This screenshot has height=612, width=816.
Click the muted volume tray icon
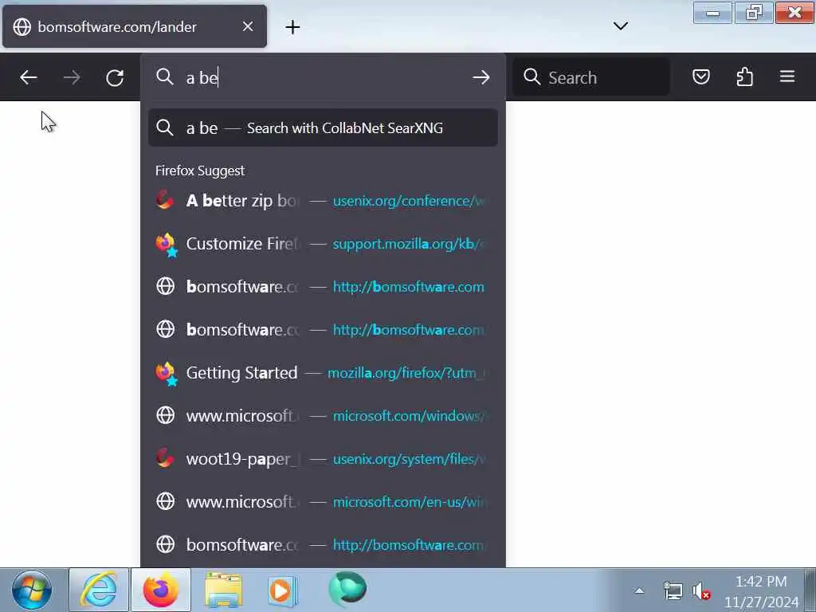coord(701,591)
